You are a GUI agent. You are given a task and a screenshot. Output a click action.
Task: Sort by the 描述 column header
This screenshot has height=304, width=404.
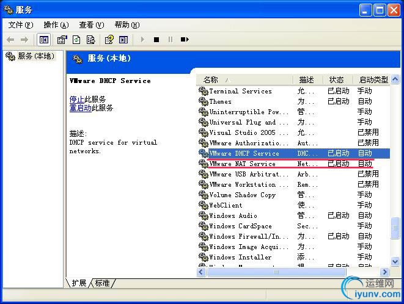pos(308,80)
